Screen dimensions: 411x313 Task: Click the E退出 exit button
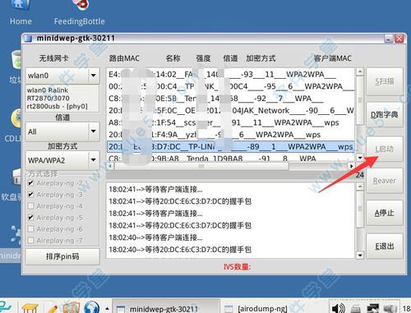385,246
